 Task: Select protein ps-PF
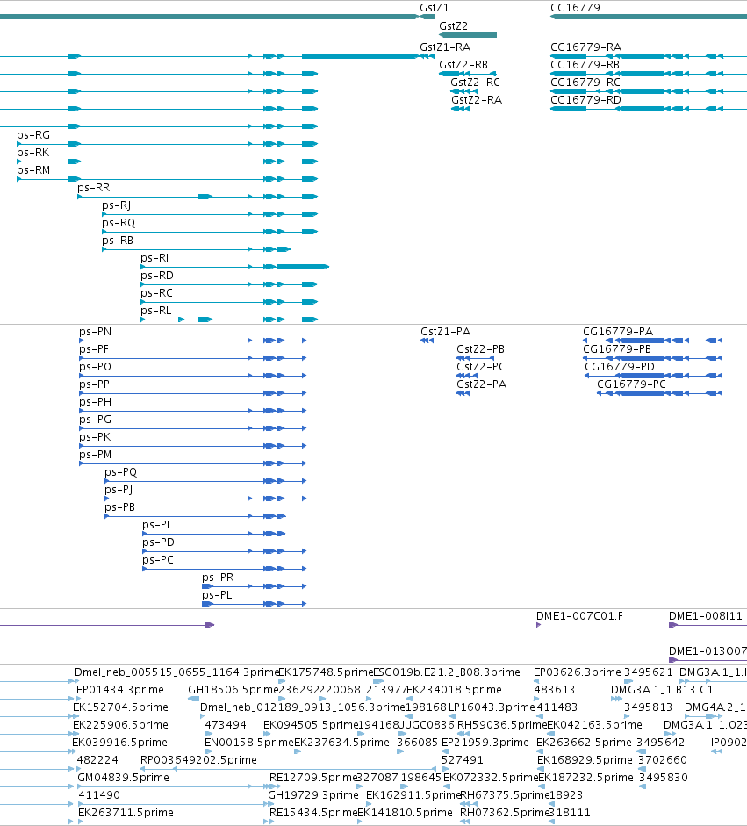[x=94, y=349]
